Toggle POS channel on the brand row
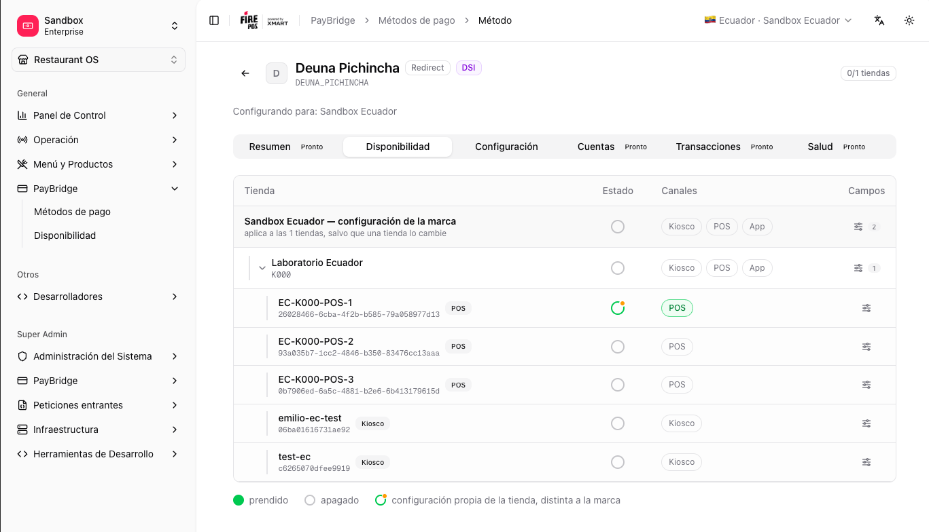Viewport: 929px width, 532px height. pos(722,227)
